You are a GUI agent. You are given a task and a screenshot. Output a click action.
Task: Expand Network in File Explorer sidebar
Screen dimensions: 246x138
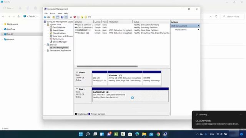pyautogui.click(x=2, y=39)
